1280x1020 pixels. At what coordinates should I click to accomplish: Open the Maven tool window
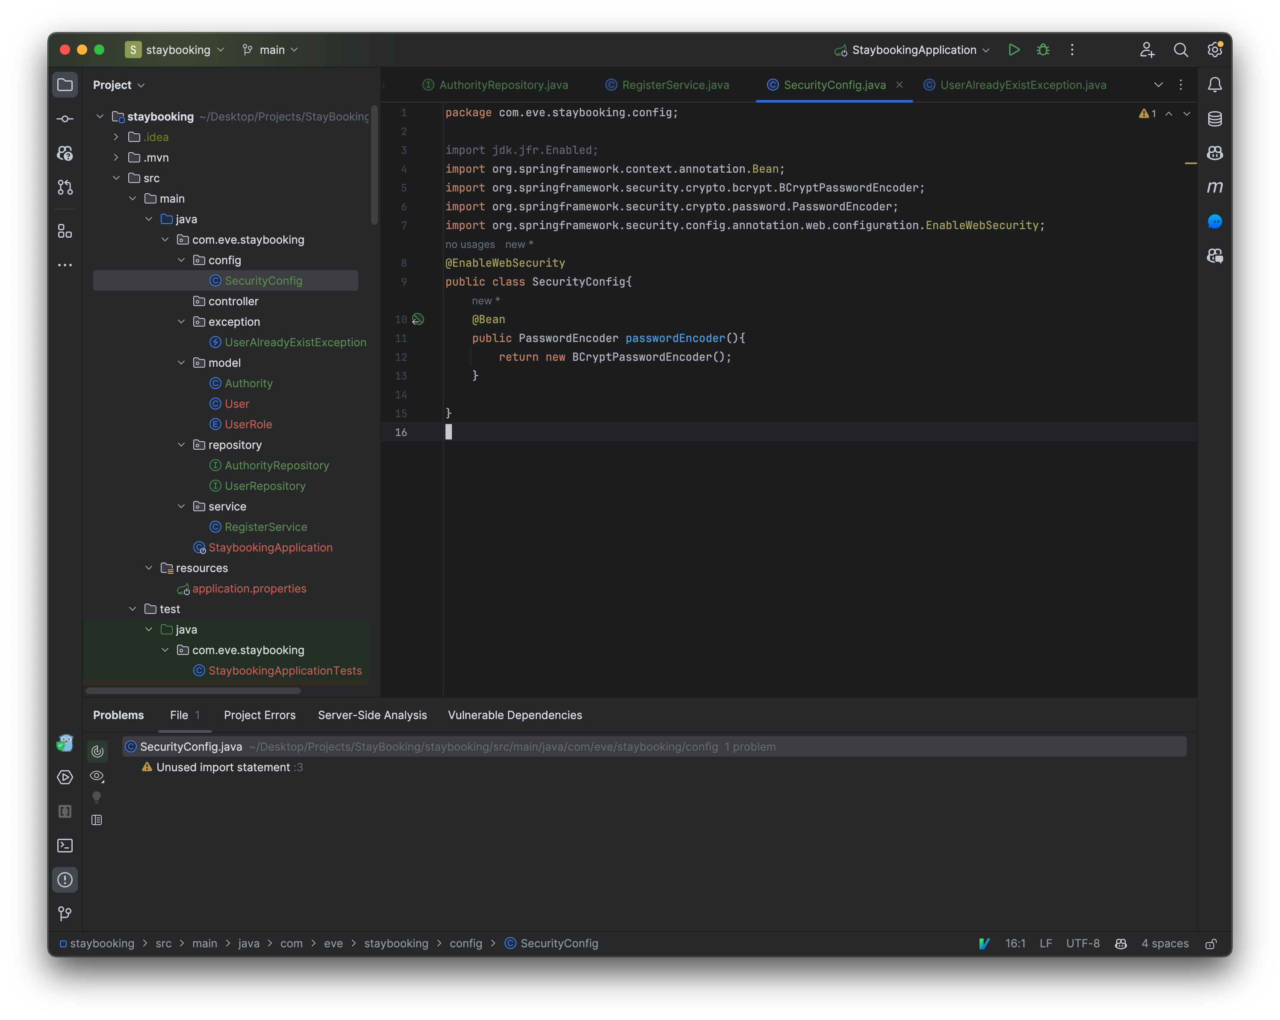tap(1215, 187)
